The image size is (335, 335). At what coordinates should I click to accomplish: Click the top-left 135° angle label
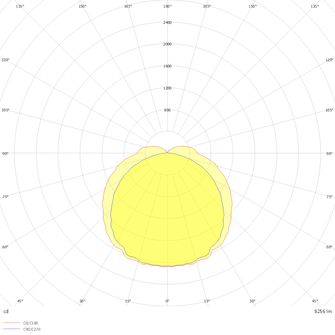point(20,6)
